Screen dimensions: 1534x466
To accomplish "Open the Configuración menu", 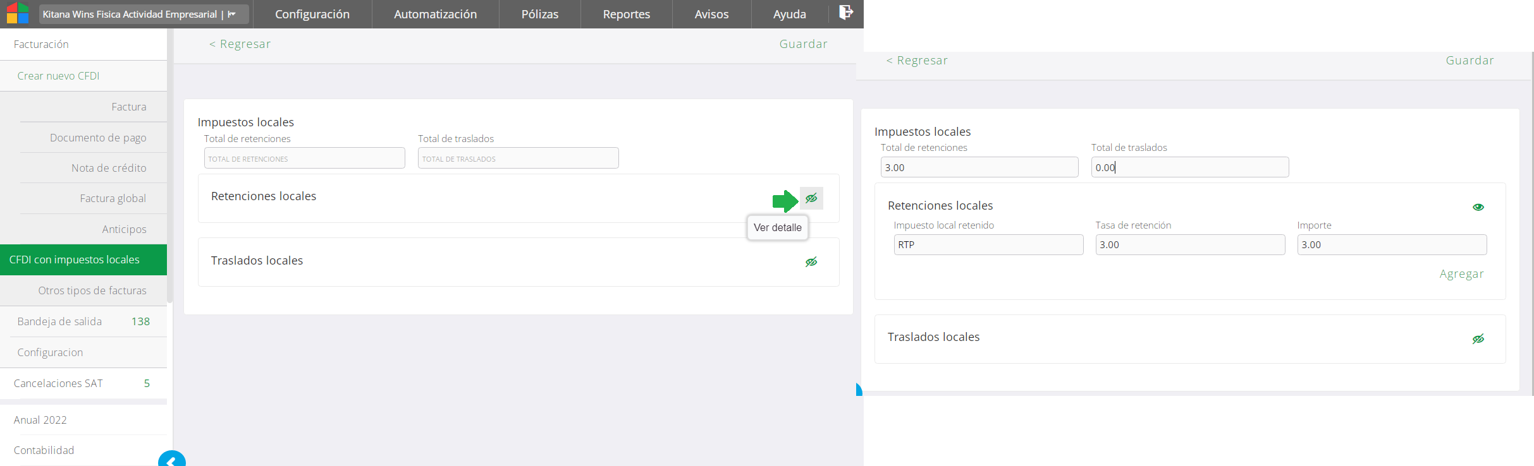I will pos(312,14).
